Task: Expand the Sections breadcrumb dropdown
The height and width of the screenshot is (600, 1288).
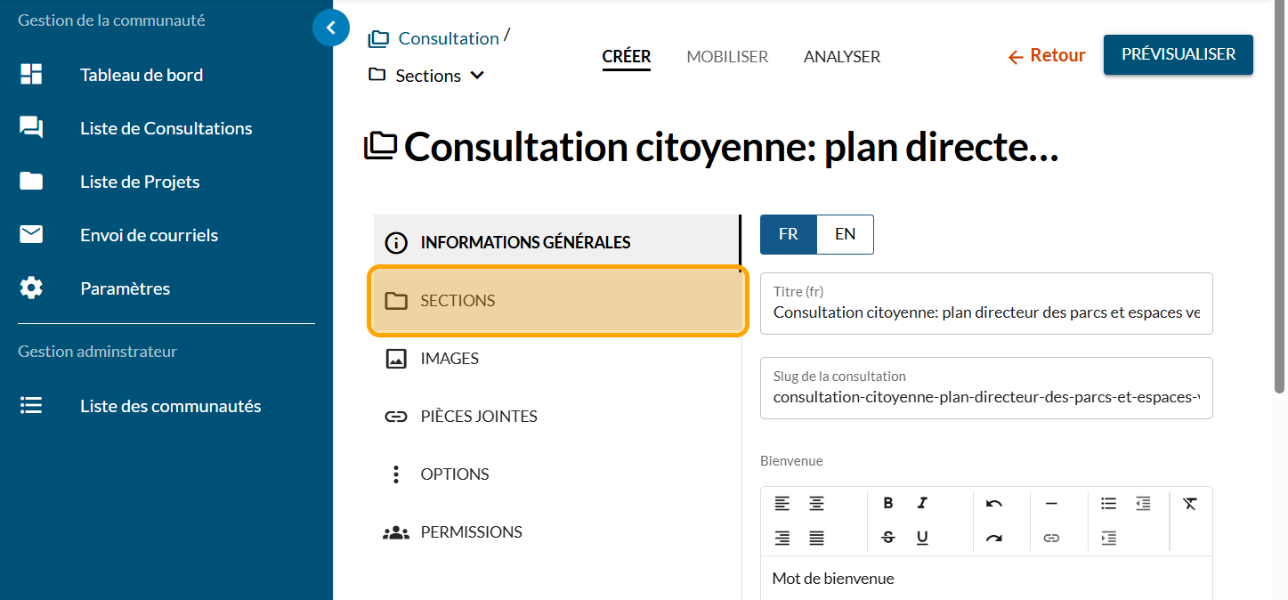Action: [x=477, y=76]
